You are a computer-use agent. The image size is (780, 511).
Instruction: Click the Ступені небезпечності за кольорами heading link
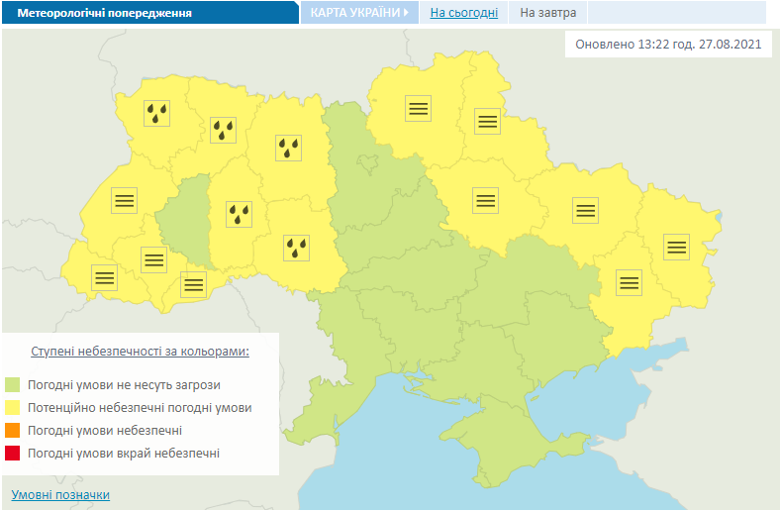pos(140,352)
